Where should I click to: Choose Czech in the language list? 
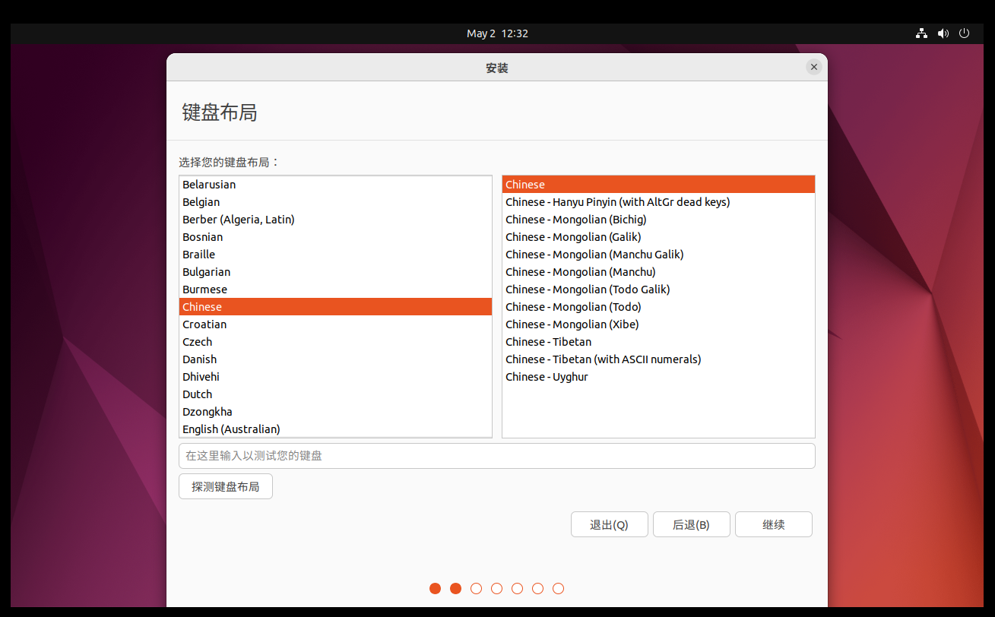click(x=335, y=342)
